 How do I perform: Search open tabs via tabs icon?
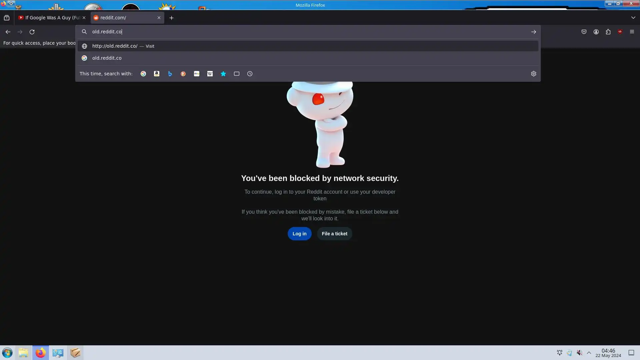(x=237, y=74)
